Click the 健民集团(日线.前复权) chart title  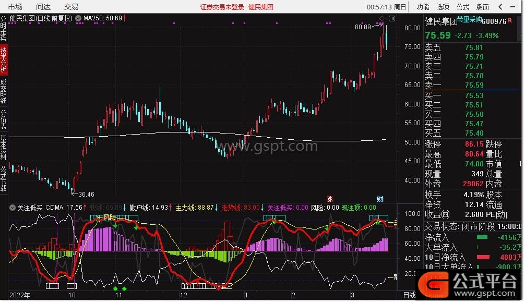click(x=41, y=18)
